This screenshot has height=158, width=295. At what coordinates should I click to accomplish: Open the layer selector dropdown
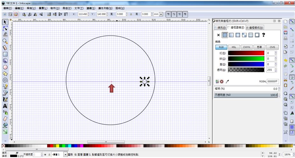click(65, 154)
